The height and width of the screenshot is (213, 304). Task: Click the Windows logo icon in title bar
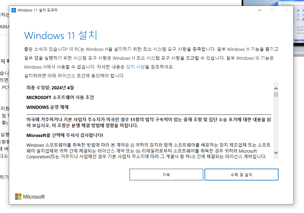[14, 10]
